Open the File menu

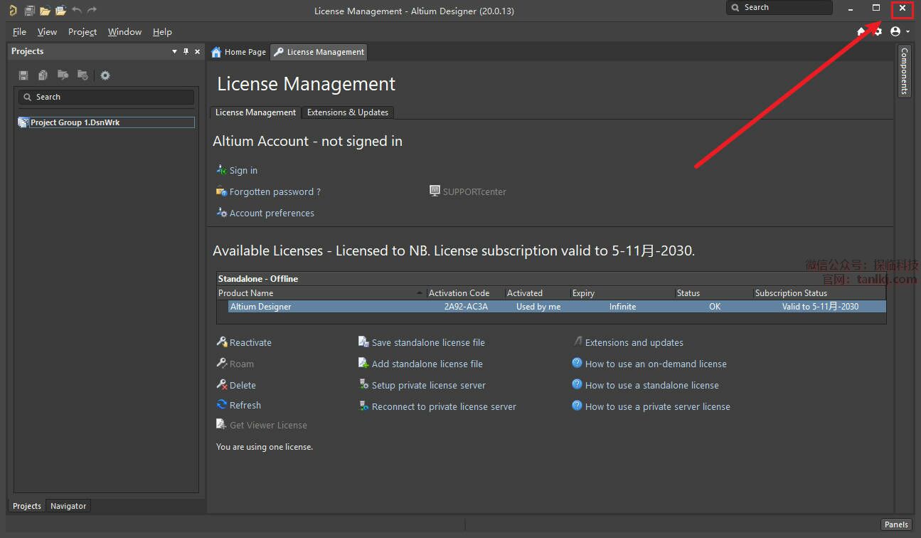tap(19, 32)
